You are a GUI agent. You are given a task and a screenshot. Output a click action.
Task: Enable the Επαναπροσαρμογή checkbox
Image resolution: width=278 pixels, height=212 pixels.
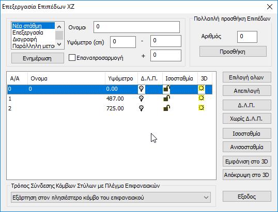tap(72, 58)
